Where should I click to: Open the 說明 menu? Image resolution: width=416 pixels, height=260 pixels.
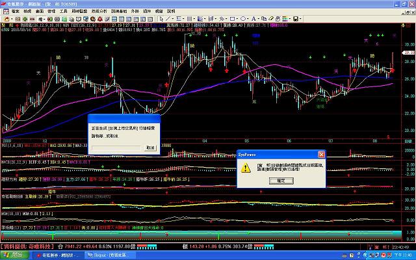[171, 12]
